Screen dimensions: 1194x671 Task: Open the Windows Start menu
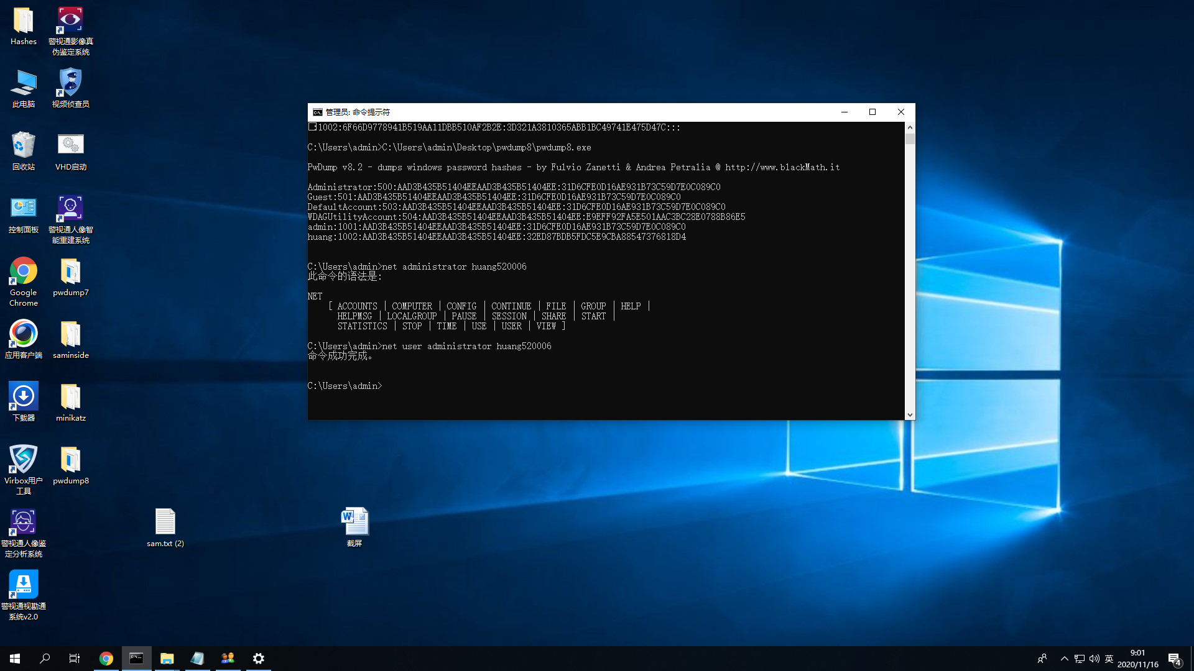click(15, 659)
